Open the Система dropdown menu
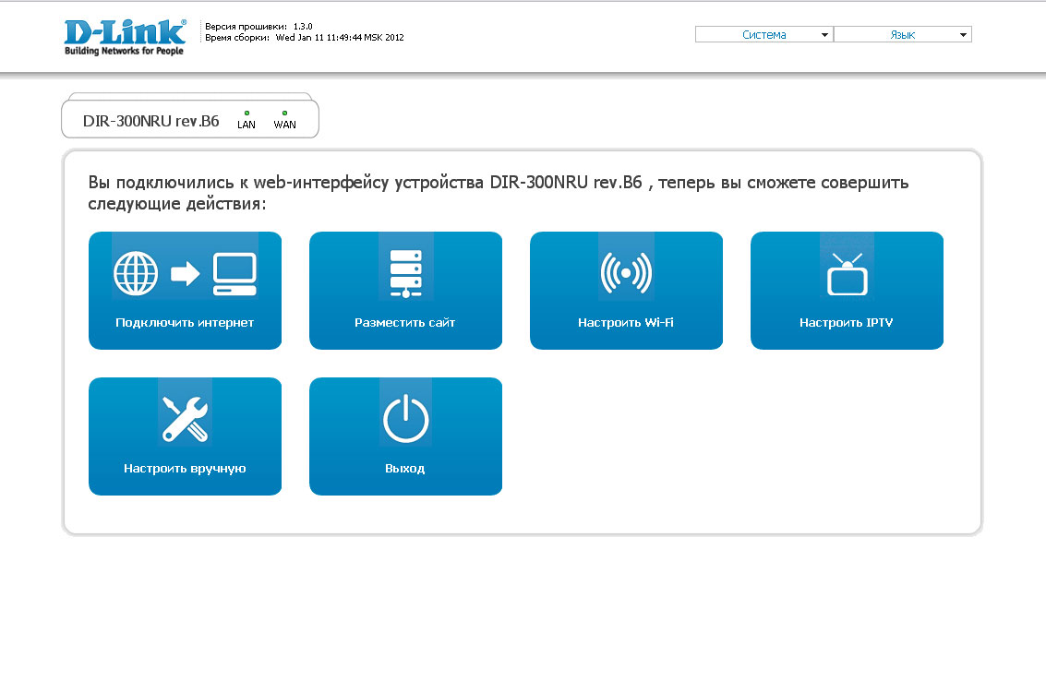Screen dimensions: 1046x693 click(x=763, y=34)
